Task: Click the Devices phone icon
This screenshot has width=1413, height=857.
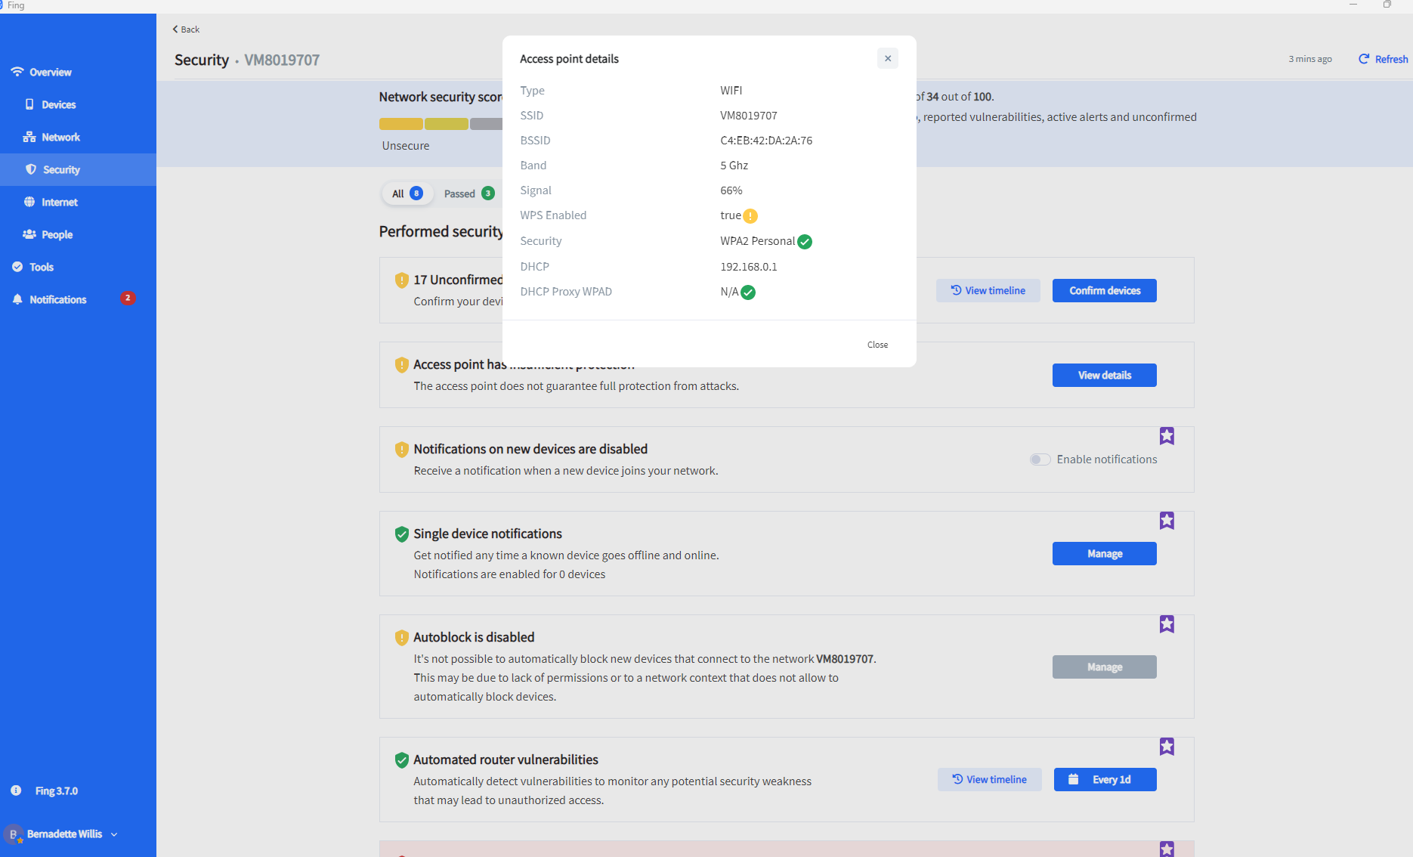Action: [29, 104]
